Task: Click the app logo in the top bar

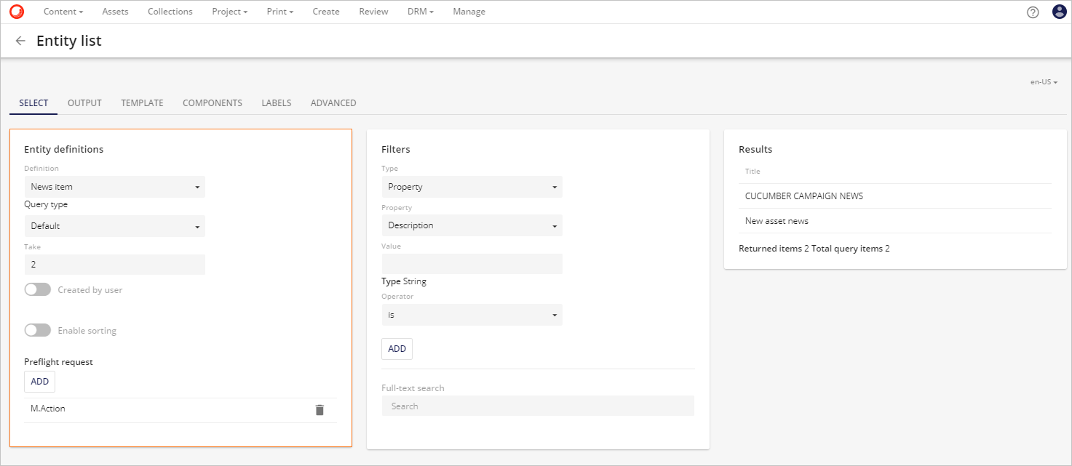Action: [16, 11]
